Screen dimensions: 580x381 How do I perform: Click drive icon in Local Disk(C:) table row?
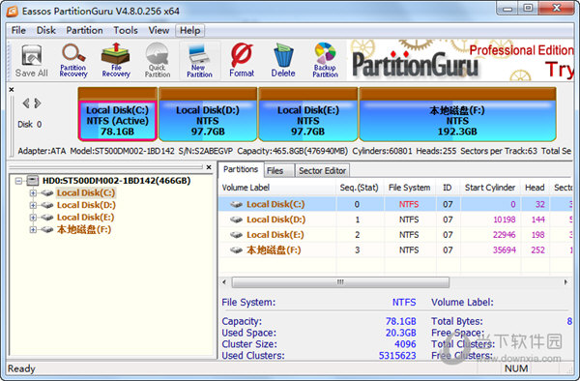coord(237,204)
